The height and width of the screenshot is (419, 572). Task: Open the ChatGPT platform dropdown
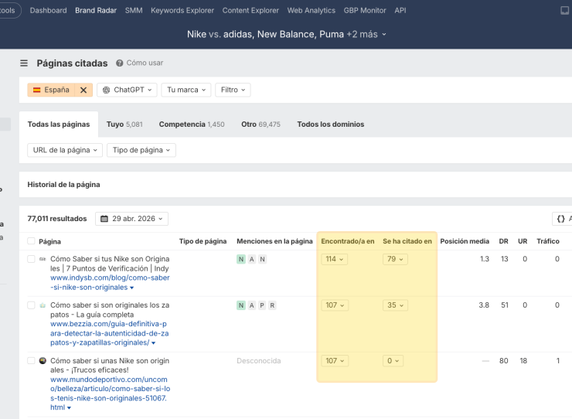(x=127, y=90)
